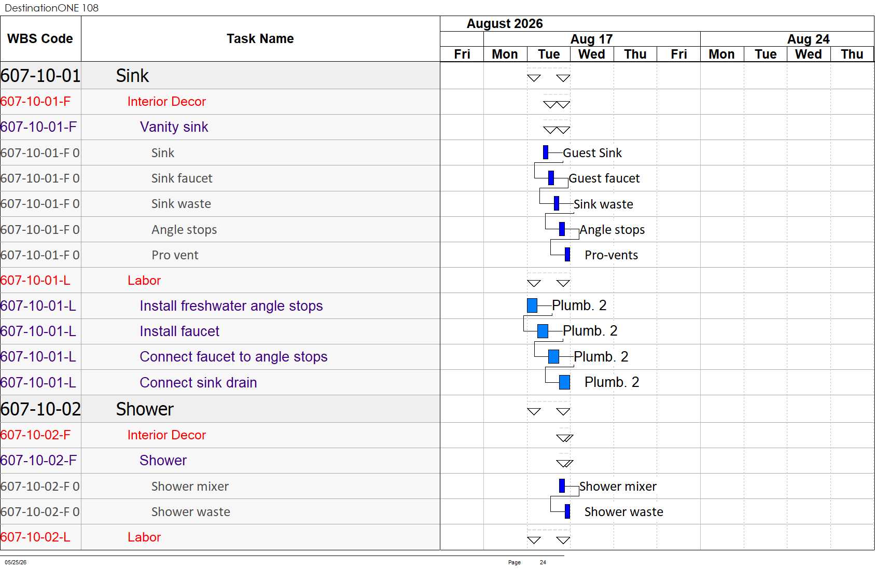Click the Sink waste task bar

pos(556,203)
